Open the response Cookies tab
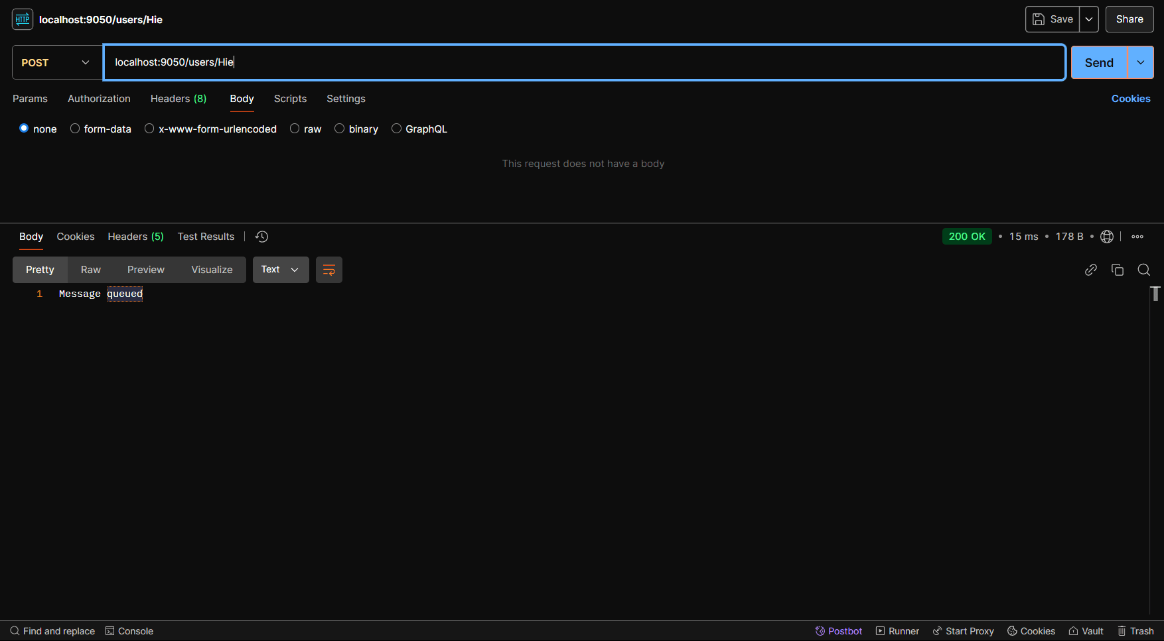Viewport: 1164px width, 641px height. click(76, 237)
